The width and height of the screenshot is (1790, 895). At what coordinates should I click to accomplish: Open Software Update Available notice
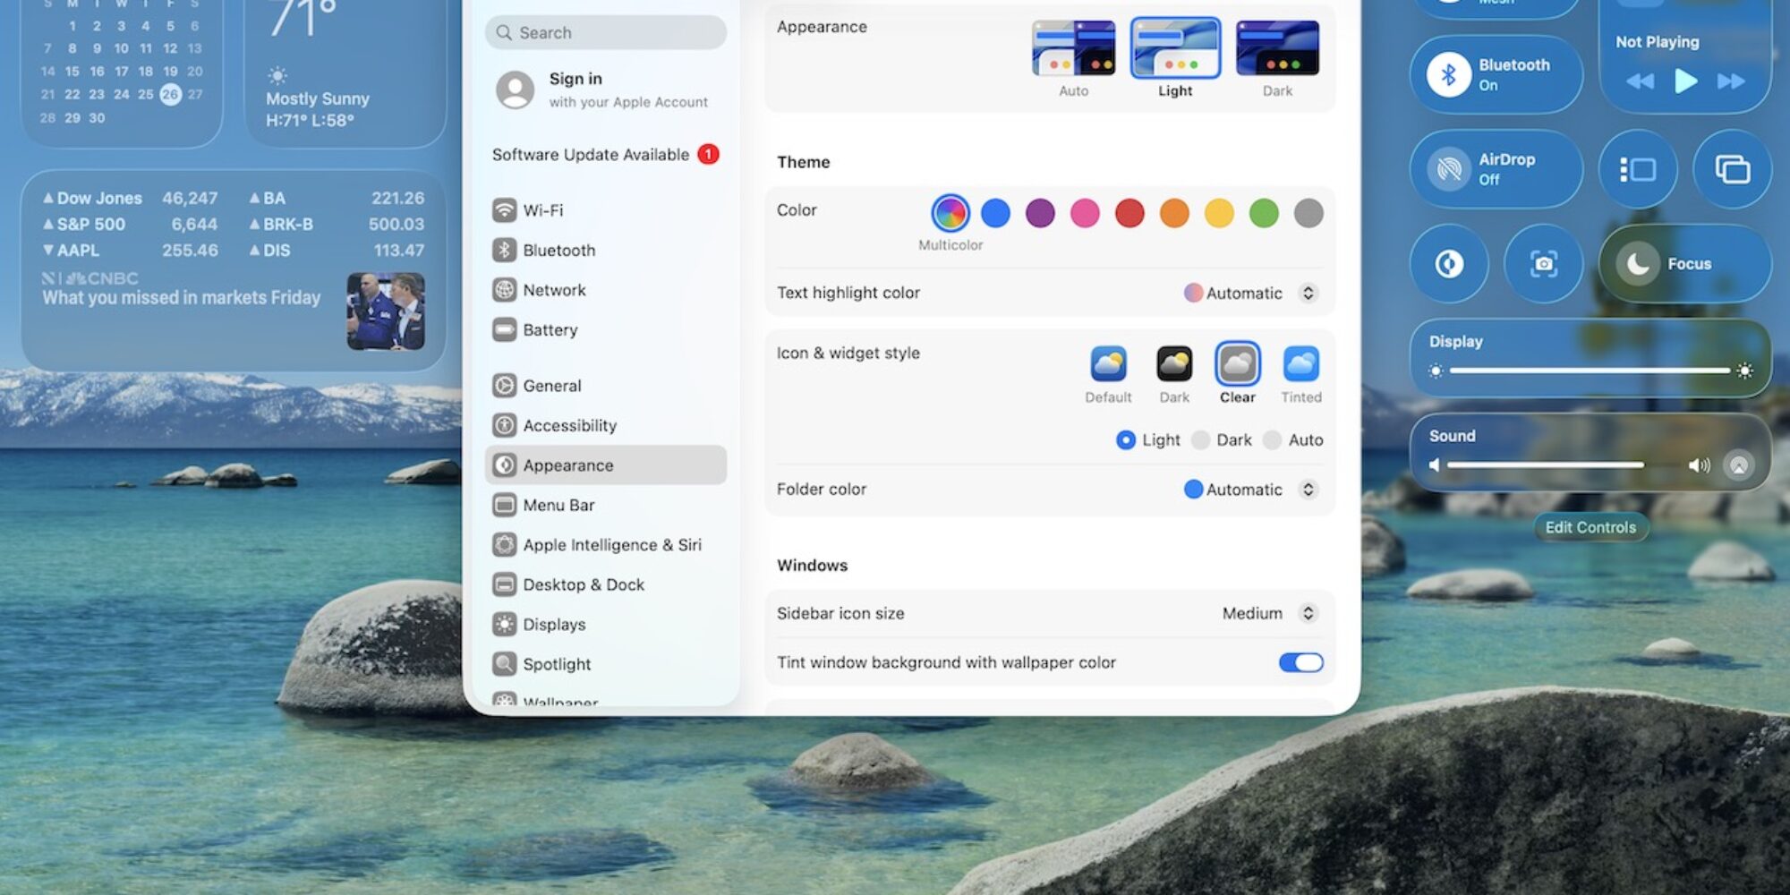coord(591,154)
